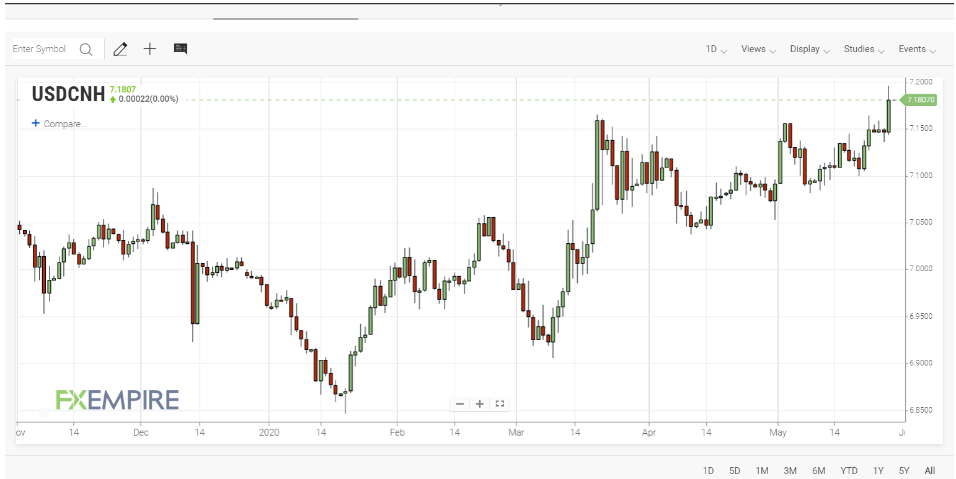The height and width of the screenshot is (479, 956).
Task: Show the All time range
Action: 930,470
